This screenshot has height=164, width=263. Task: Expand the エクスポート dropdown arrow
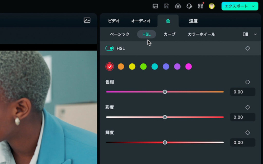pos(253,6)
